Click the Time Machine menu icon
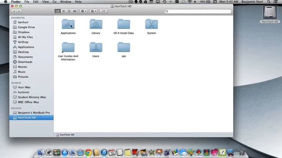This screenshot has width=282, height=158. [164, 2]
